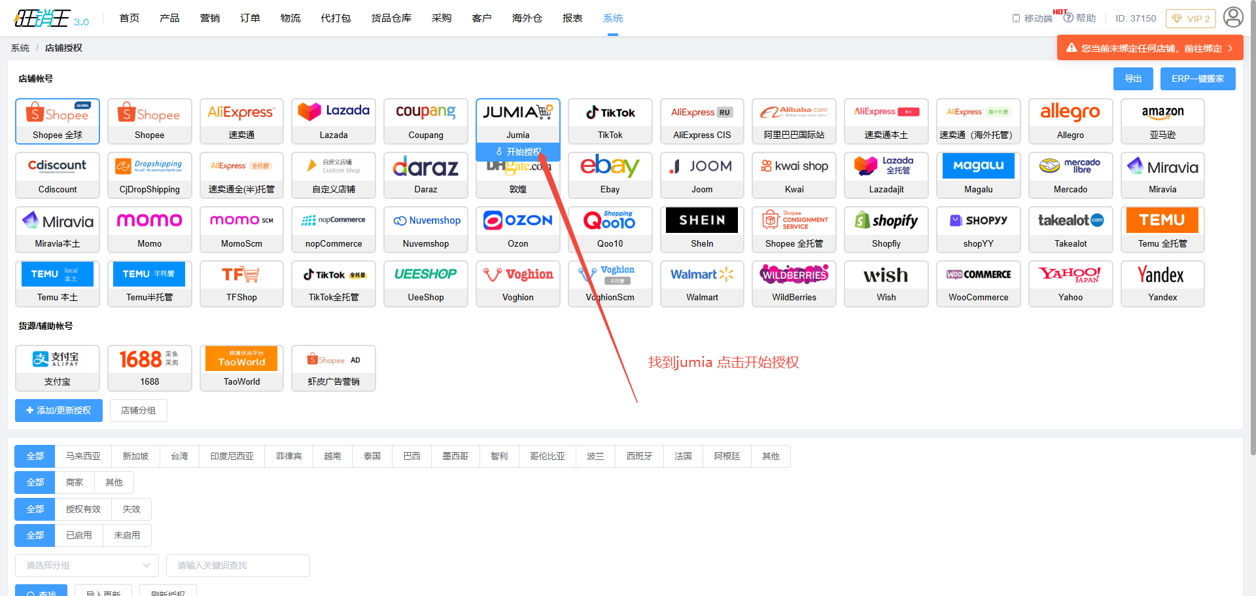The width and height of the screenshot is (1256, 596).
Task: Select the SHEIN platform tile
Action: point(702,229)
